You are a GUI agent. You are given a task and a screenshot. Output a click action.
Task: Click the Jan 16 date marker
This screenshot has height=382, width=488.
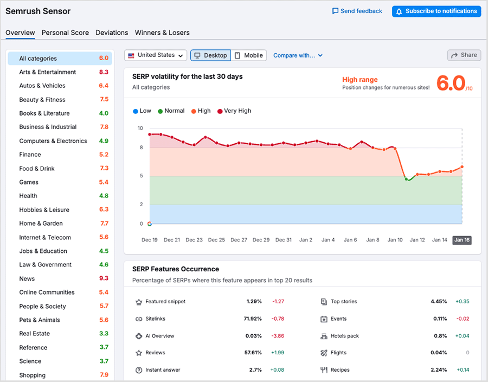coord(462,240)
